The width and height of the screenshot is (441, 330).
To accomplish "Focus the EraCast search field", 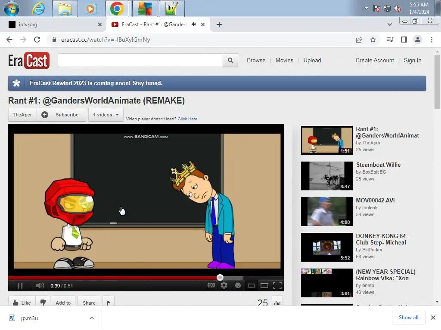I will pyautogui.click(x=140, y=60).
